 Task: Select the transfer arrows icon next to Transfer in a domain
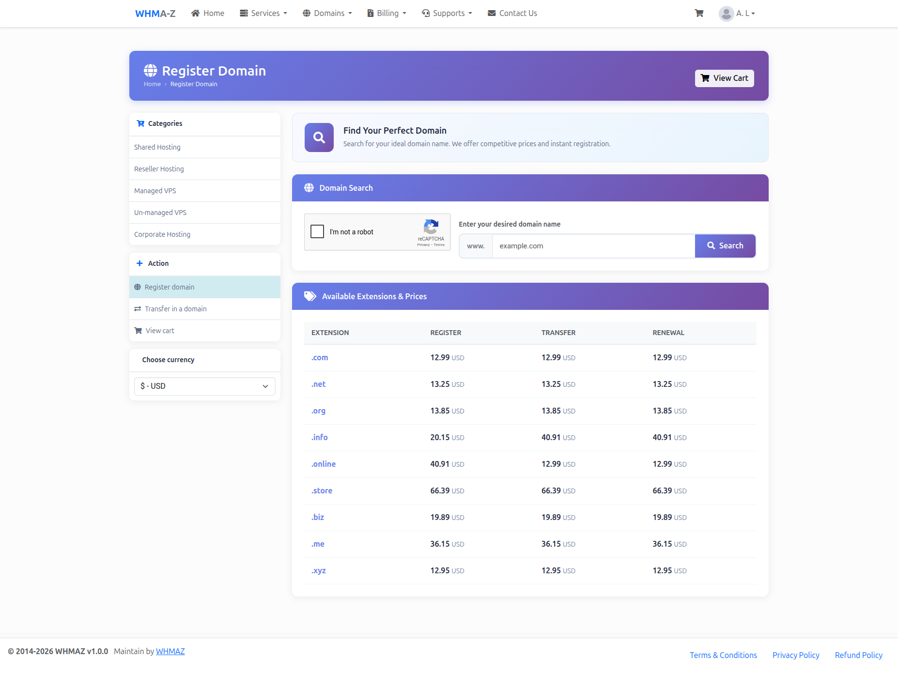tap(138, 308)
